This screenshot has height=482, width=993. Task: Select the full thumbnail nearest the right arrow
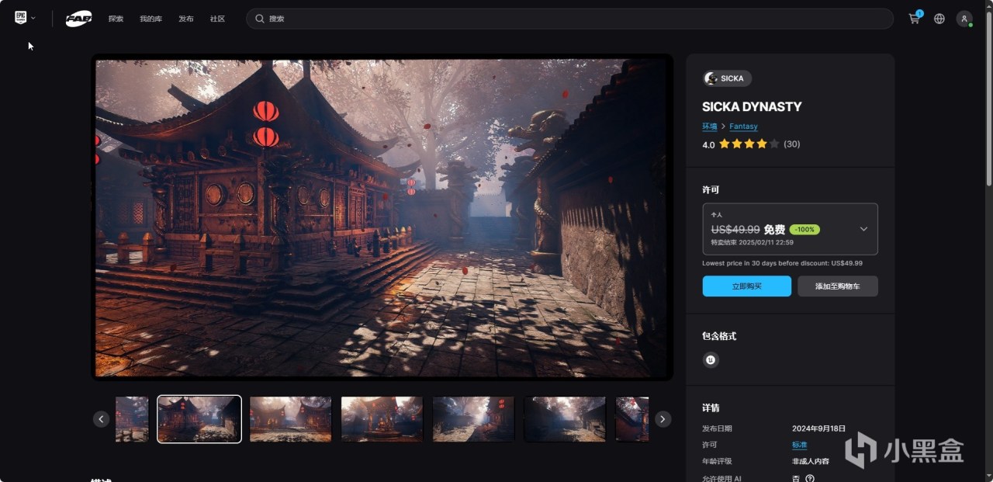[x=565, y=419]
